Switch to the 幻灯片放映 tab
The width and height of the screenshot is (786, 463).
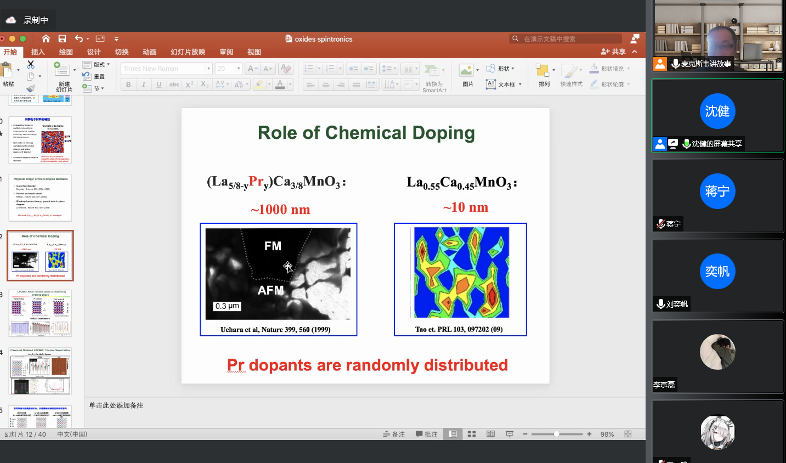click(x=188, y=52)
